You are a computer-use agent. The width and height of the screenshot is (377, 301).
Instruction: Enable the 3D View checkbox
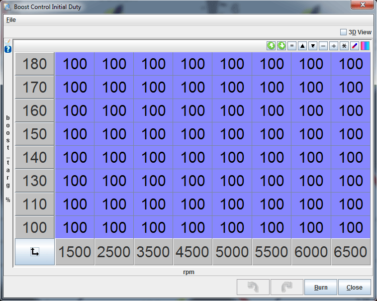(343, 32)
